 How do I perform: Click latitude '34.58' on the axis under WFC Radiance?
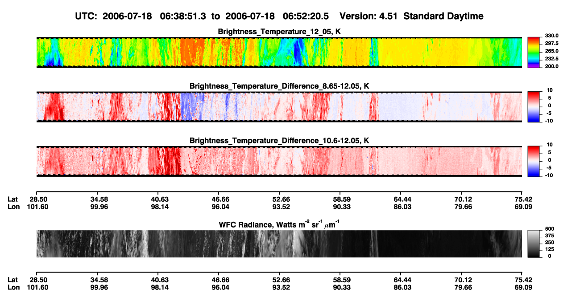[x=98, y=280]
